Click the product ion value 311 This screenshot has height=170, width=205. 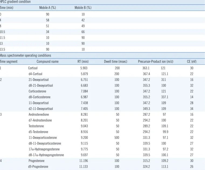coord(164,80)
